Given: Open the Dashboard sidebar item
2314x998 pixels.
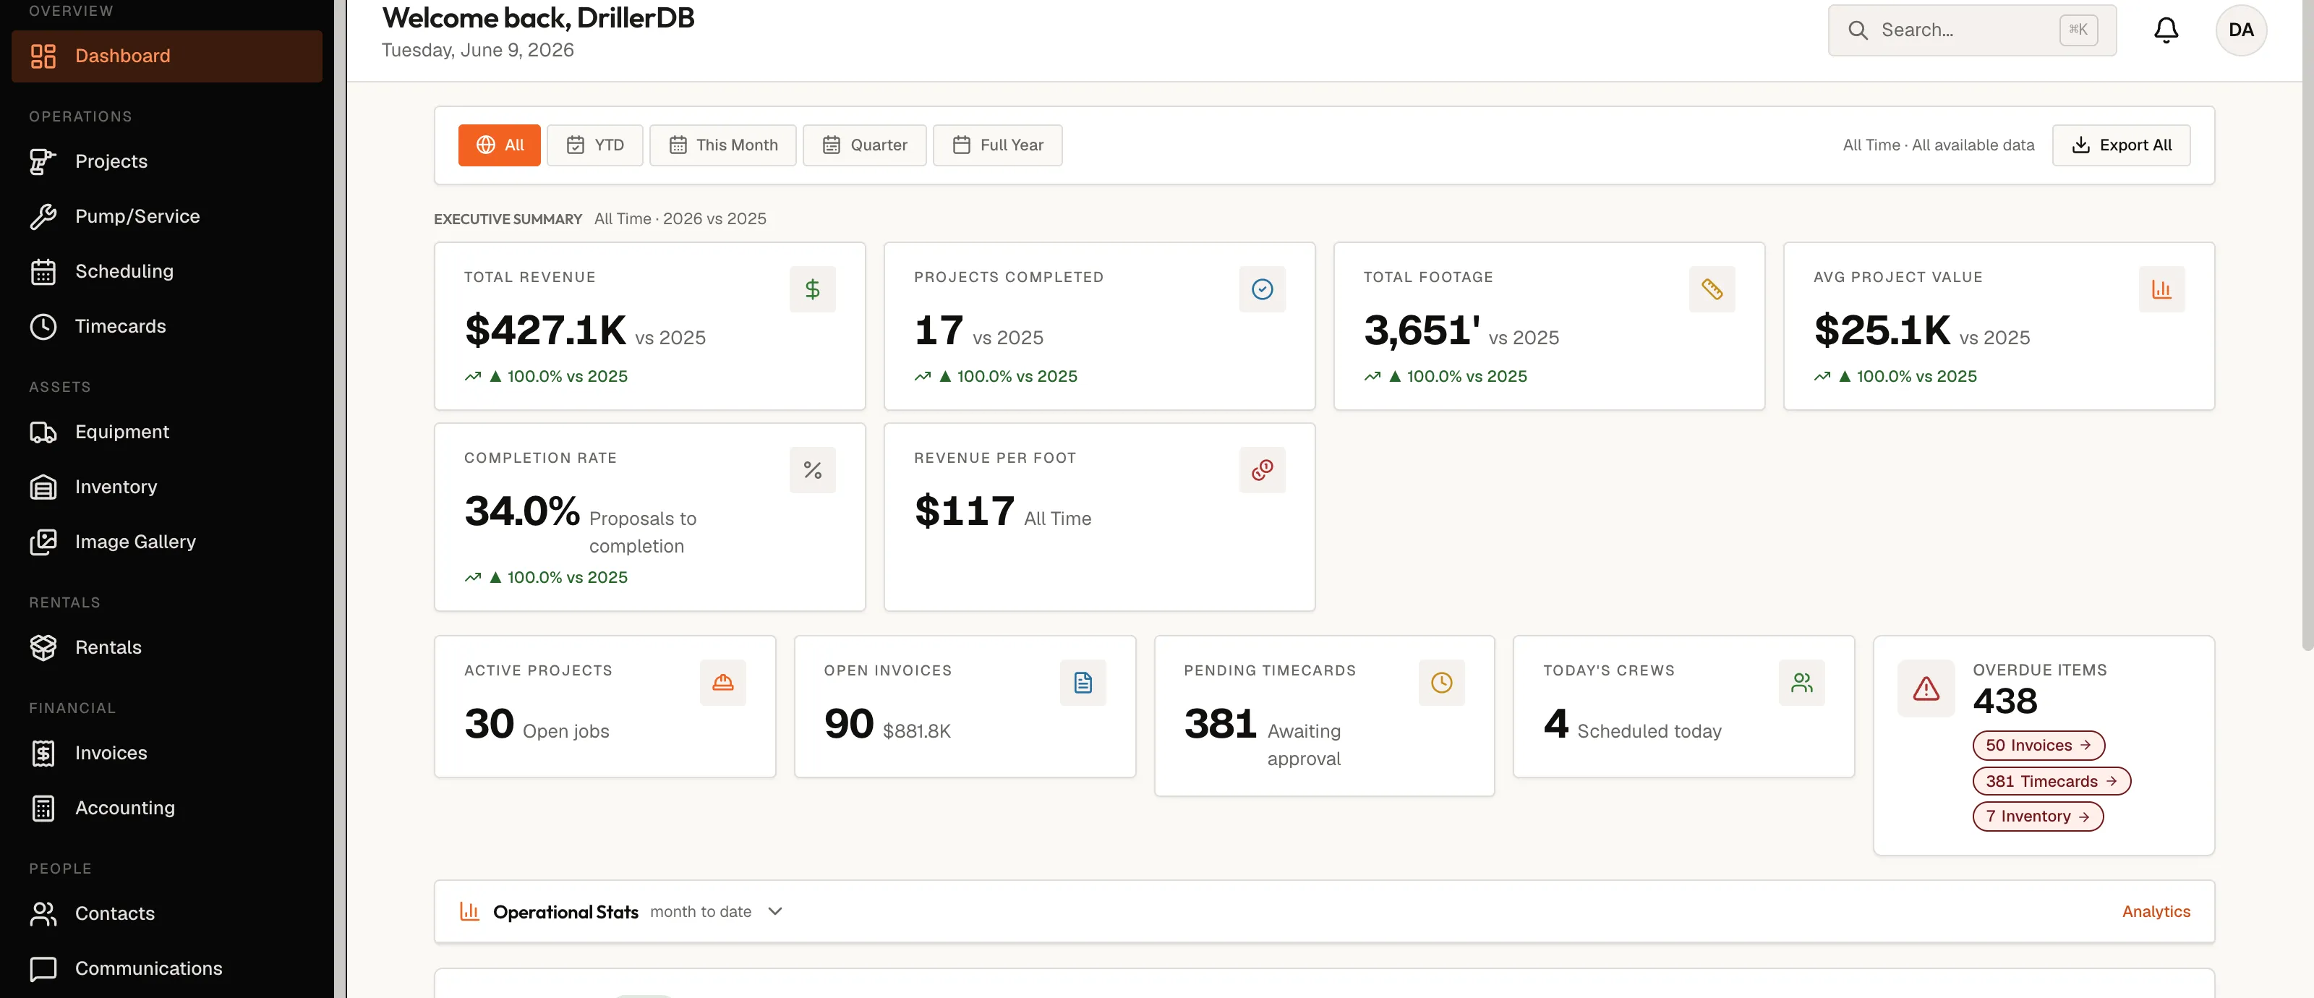Looking at the screenshot, I should [x=166, y=56].
